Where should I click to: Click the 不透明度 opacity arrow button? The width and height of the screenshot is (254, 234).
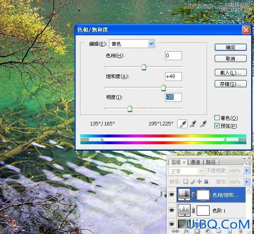[x=247, y=170]
